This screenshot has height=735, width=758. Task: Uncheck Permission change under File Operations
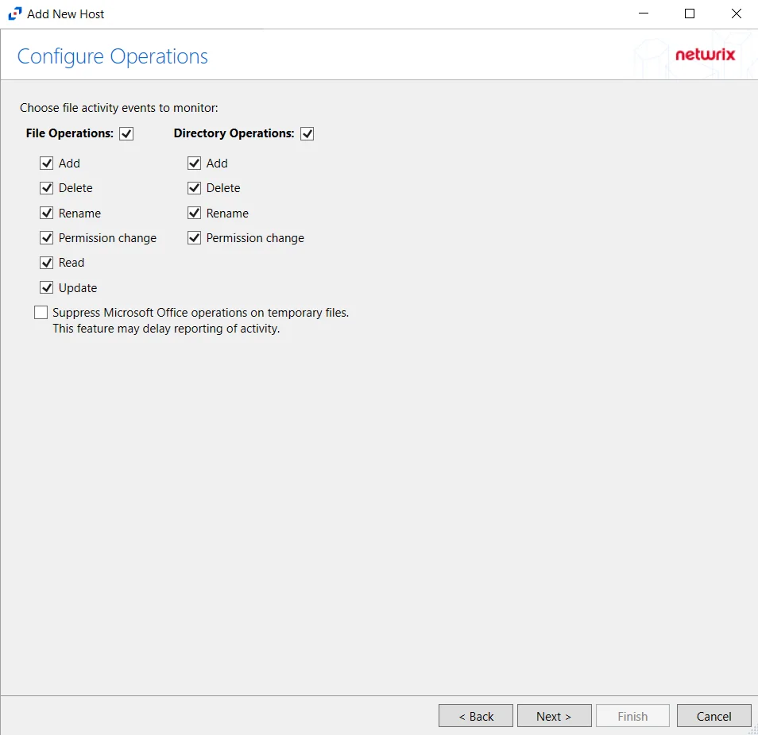46,237
